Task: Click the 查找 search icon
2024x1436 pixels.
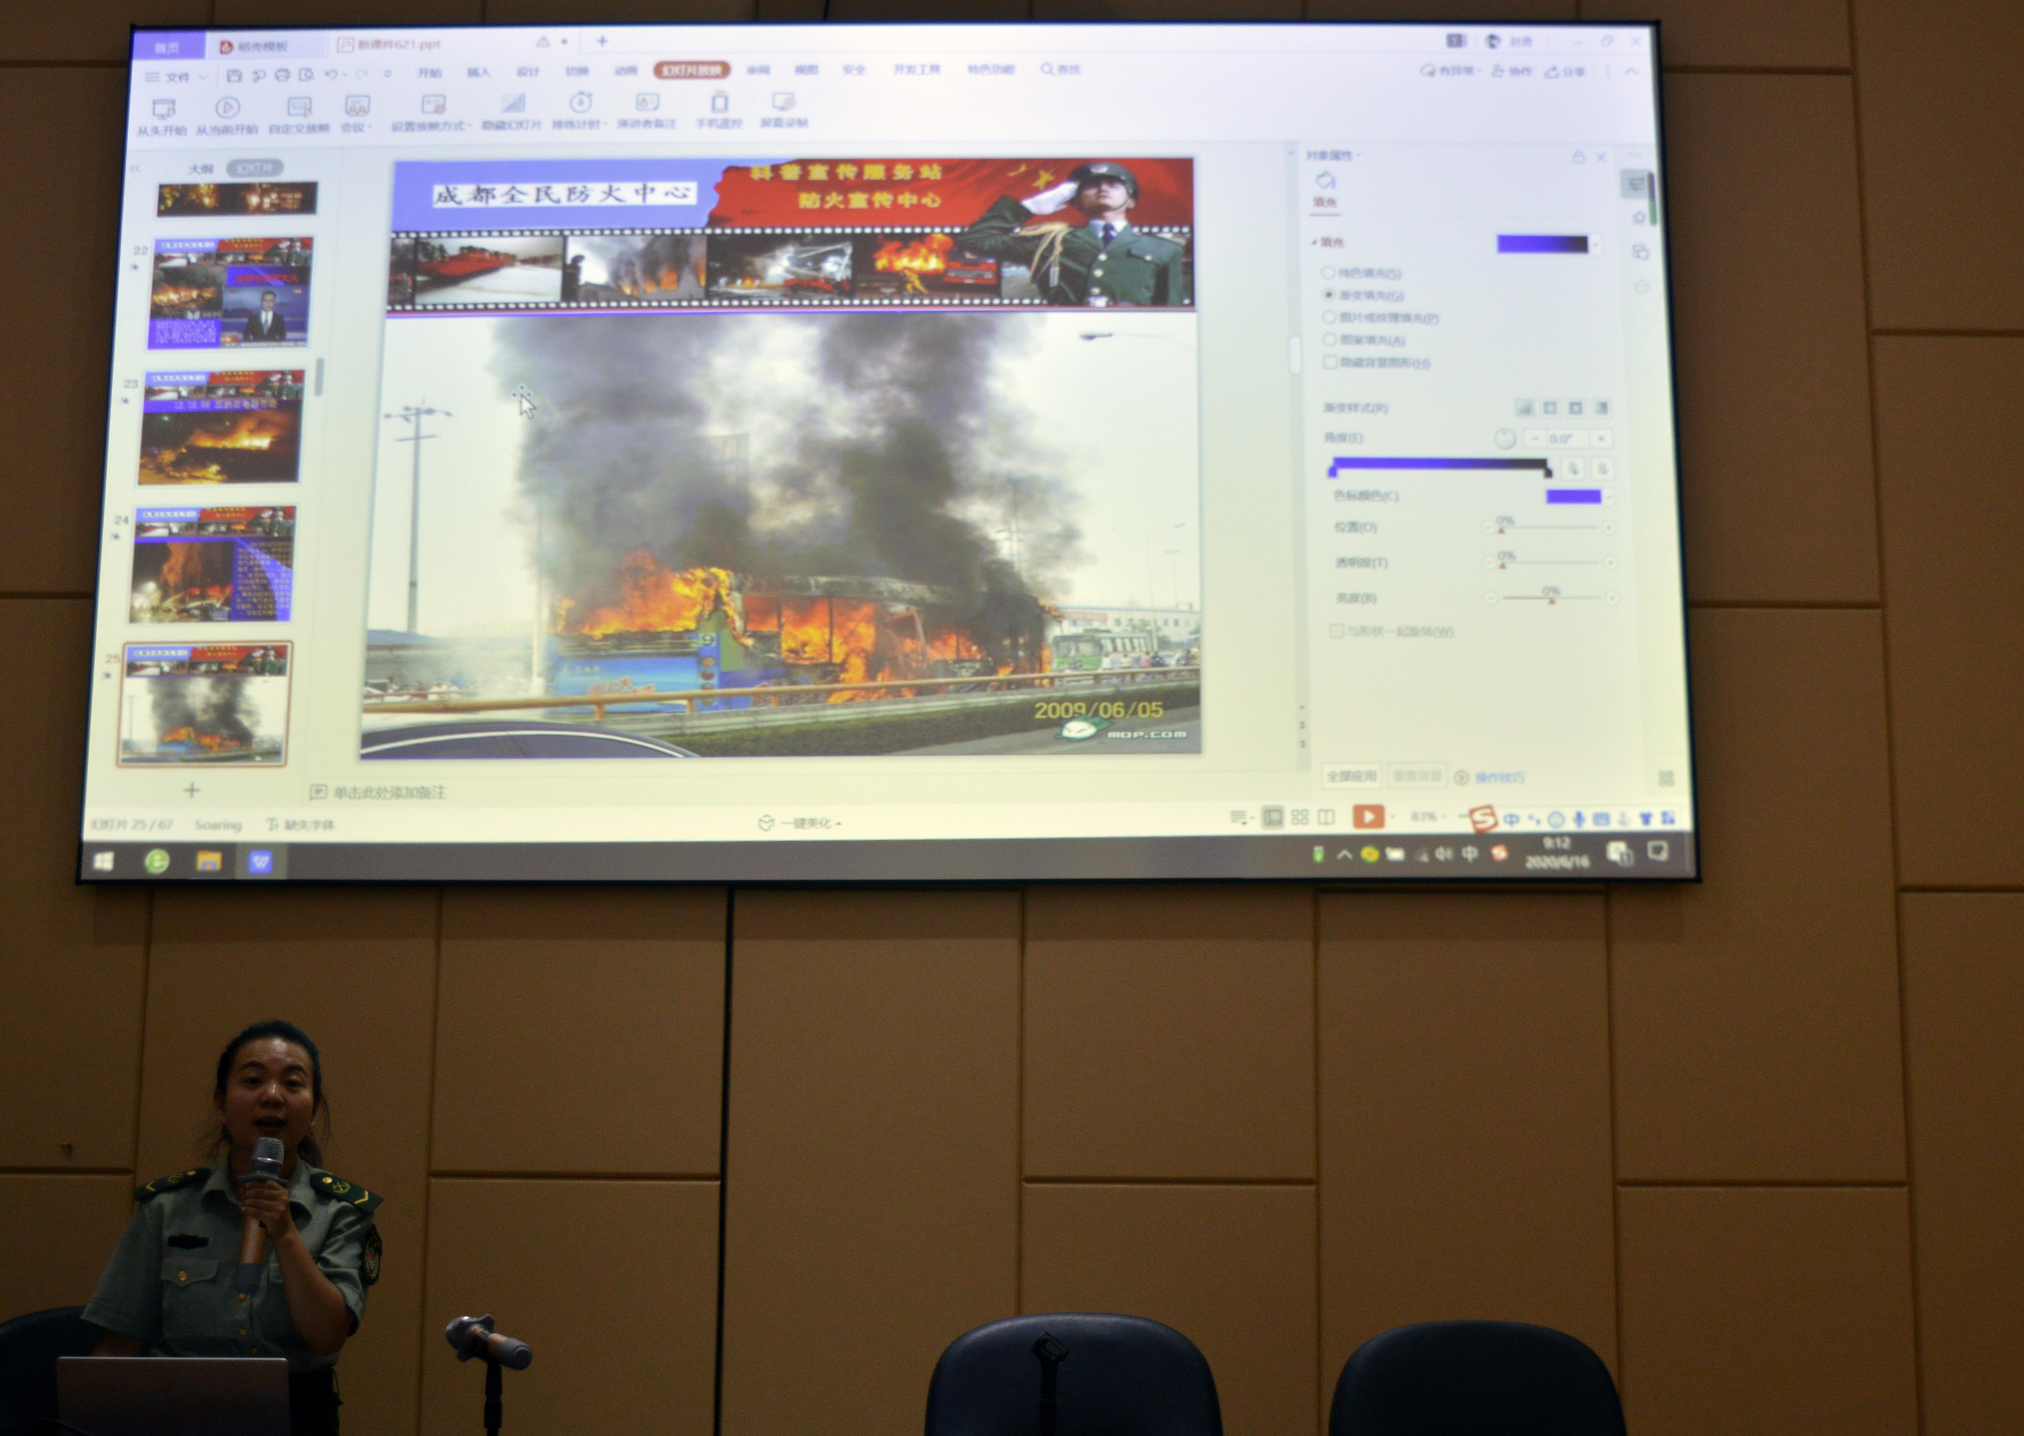Action: (1047, 69)
